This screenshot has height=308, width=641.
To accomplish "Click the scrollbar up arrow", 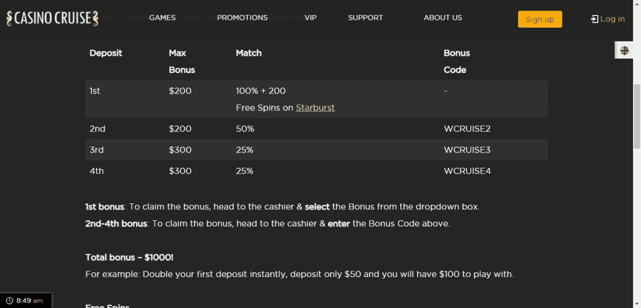I will point(636,4).
